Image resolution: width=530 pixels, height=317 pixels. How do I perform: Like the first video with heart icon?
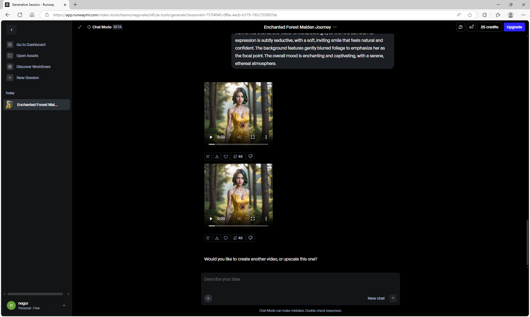coord(226,156)
